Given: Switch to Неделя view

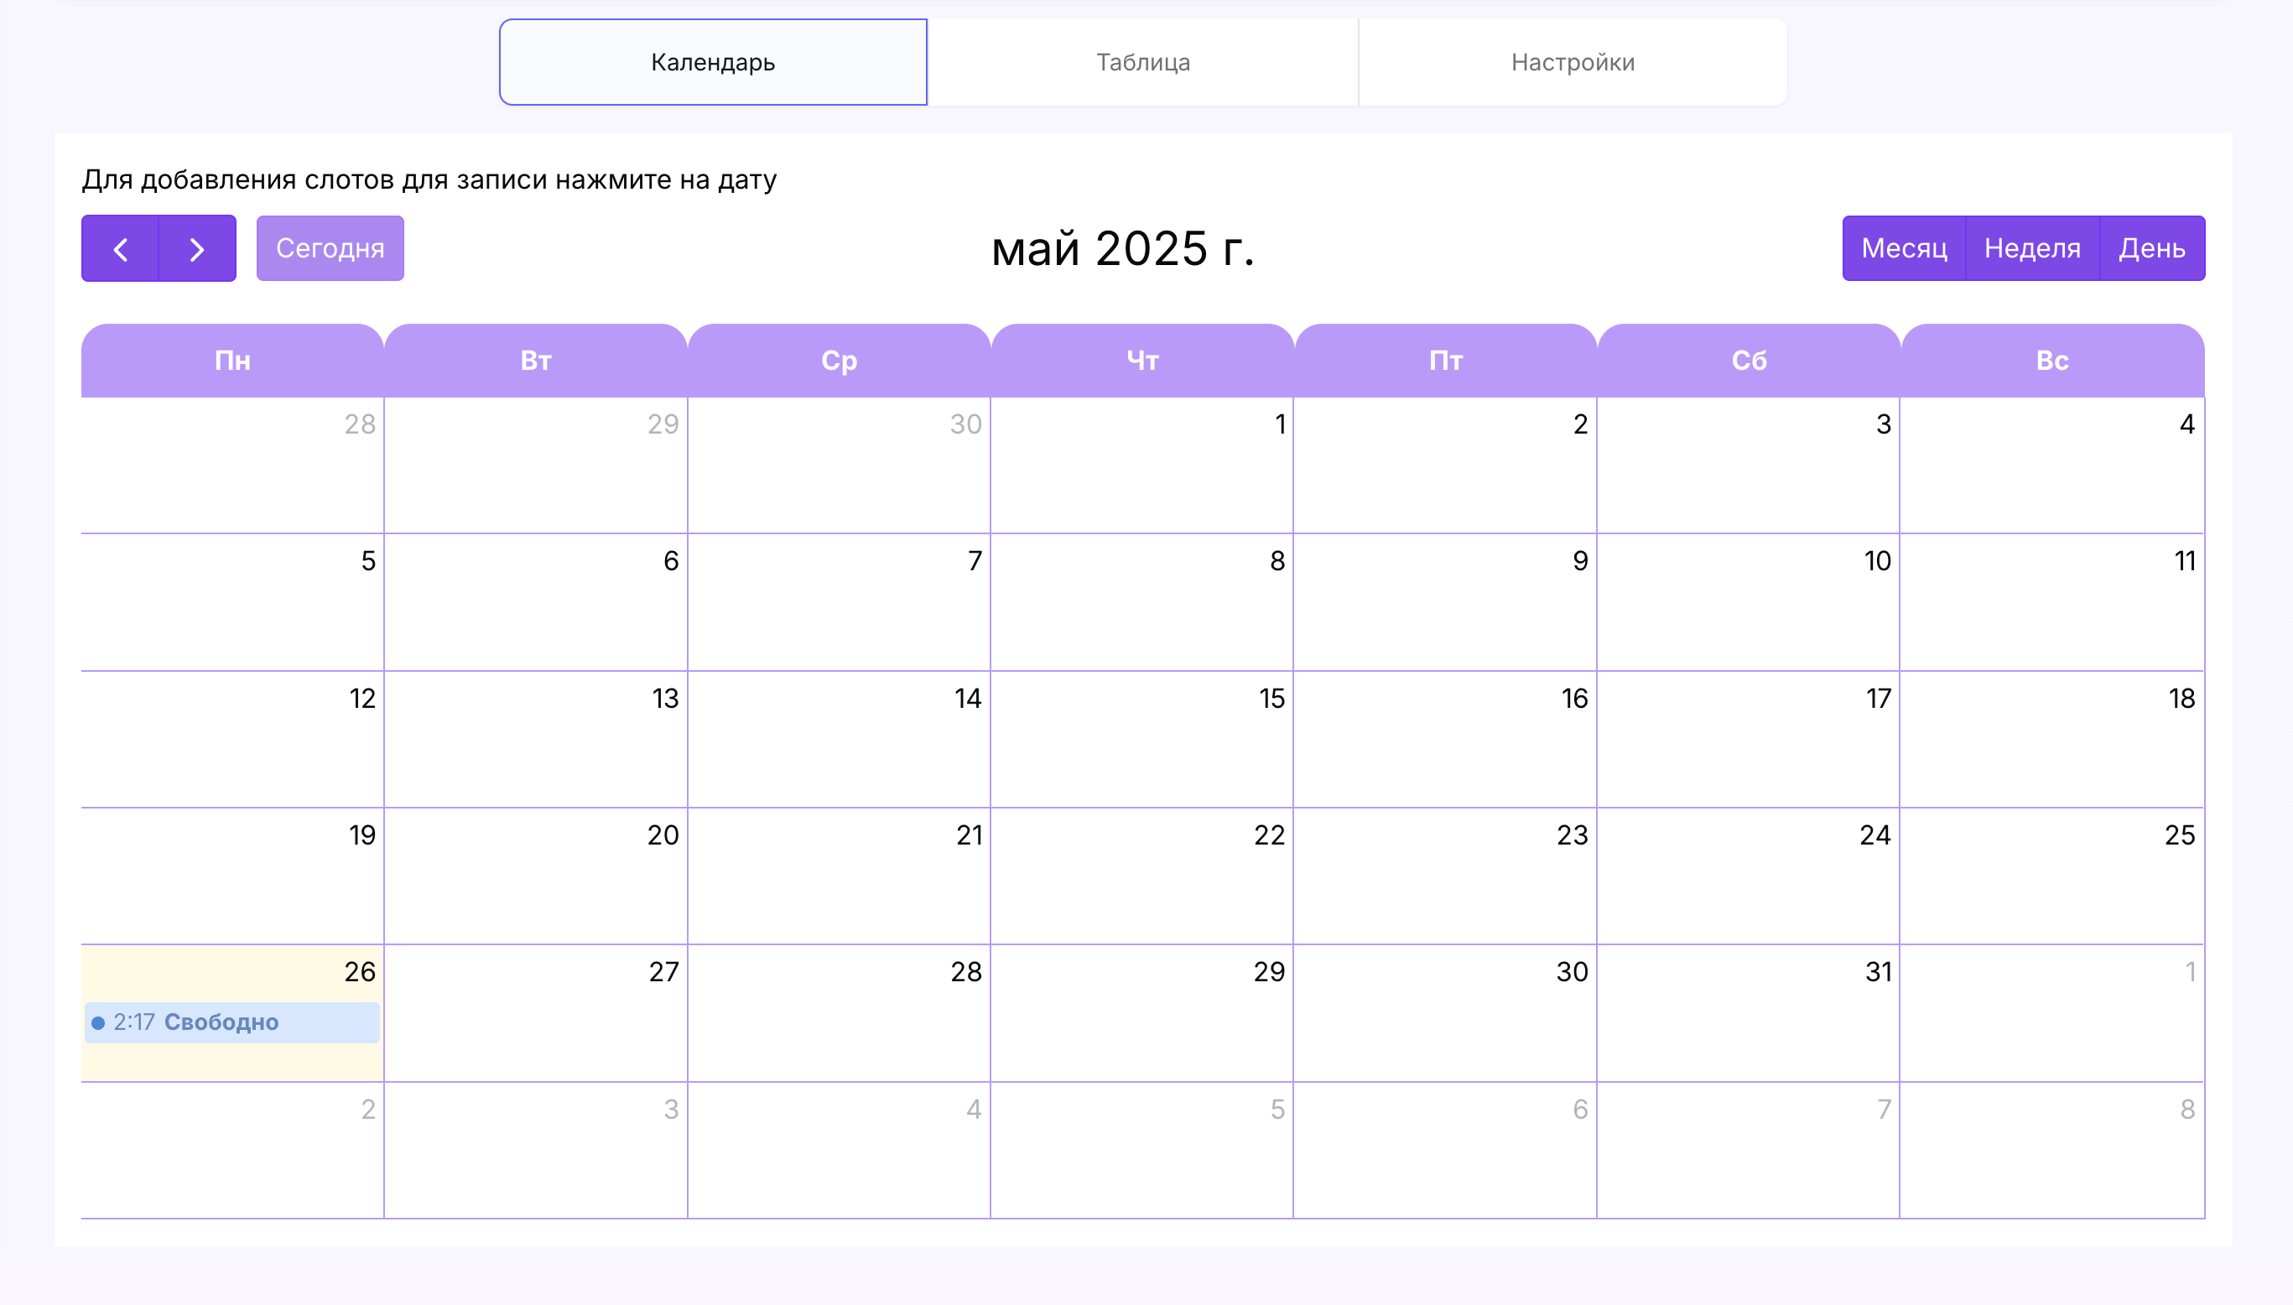Looking at the screenshot, I should click(x=2031, y=248).
